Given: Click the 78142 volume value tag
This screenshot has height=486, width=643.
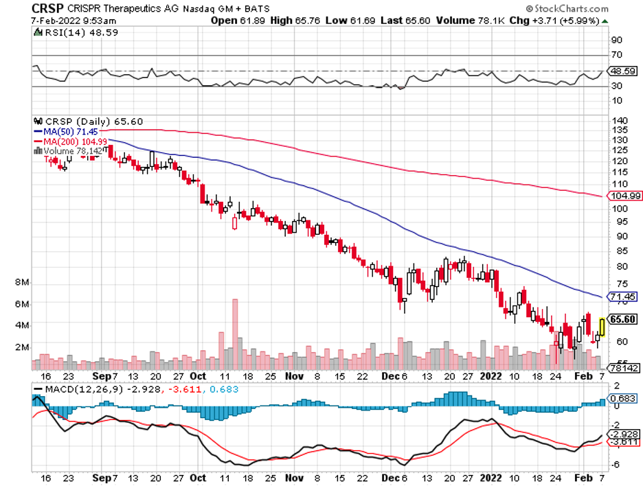Looking at the screenshot, I should [624, 368].
